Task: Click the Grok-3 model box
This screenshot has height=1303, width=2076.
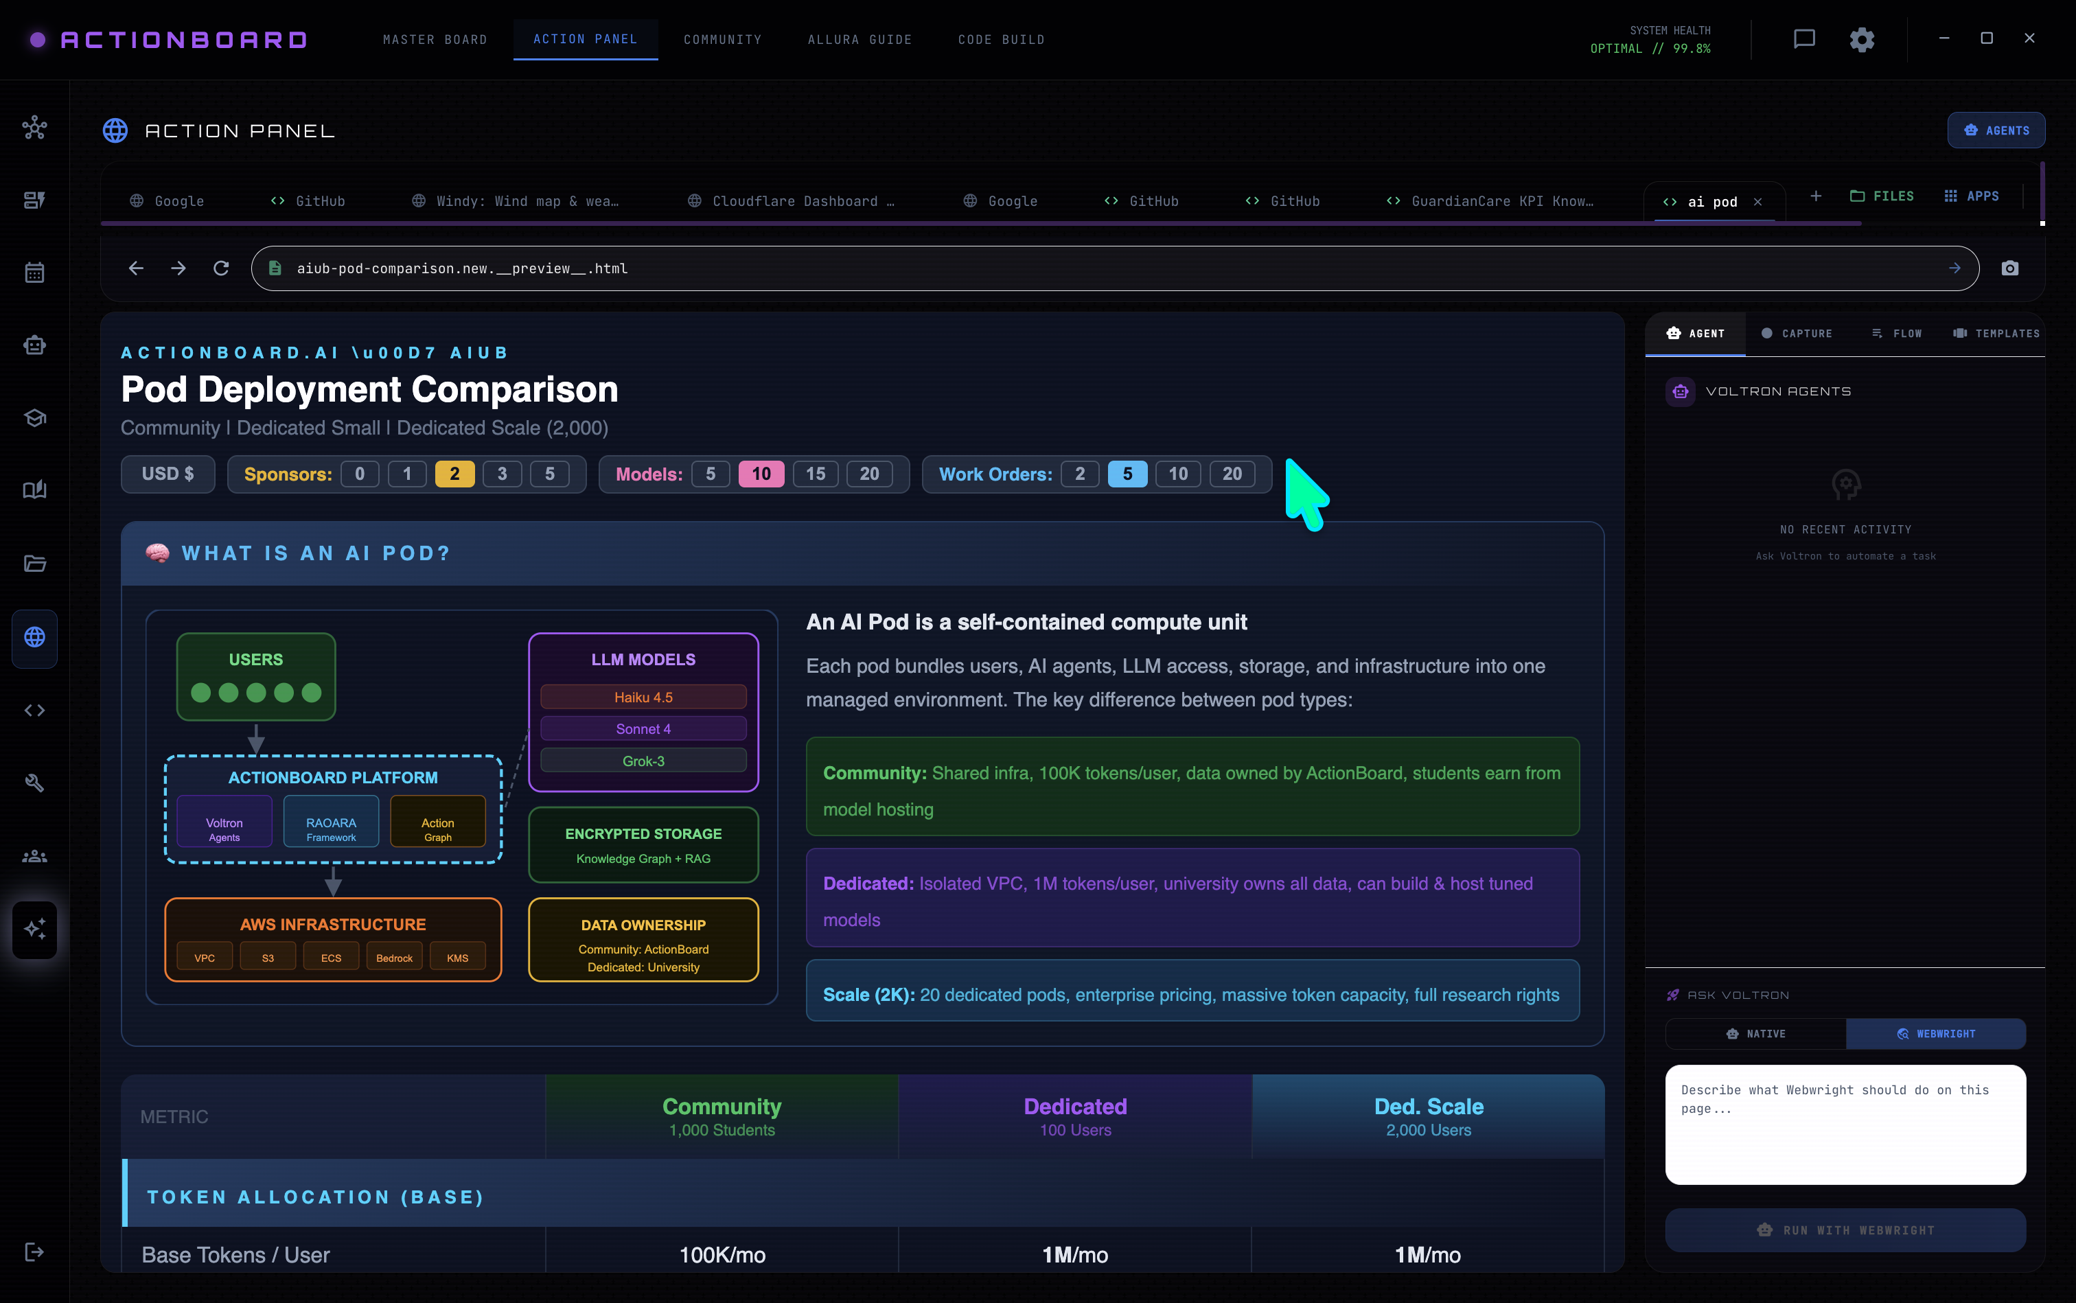Action: (643, 761)
